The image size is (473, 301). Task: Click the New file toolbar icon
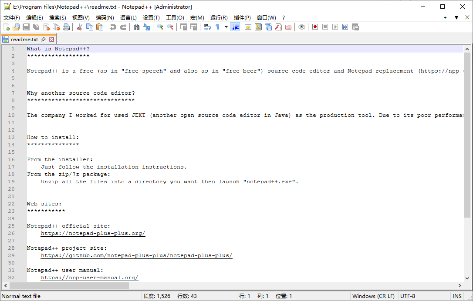pos(6,27)
